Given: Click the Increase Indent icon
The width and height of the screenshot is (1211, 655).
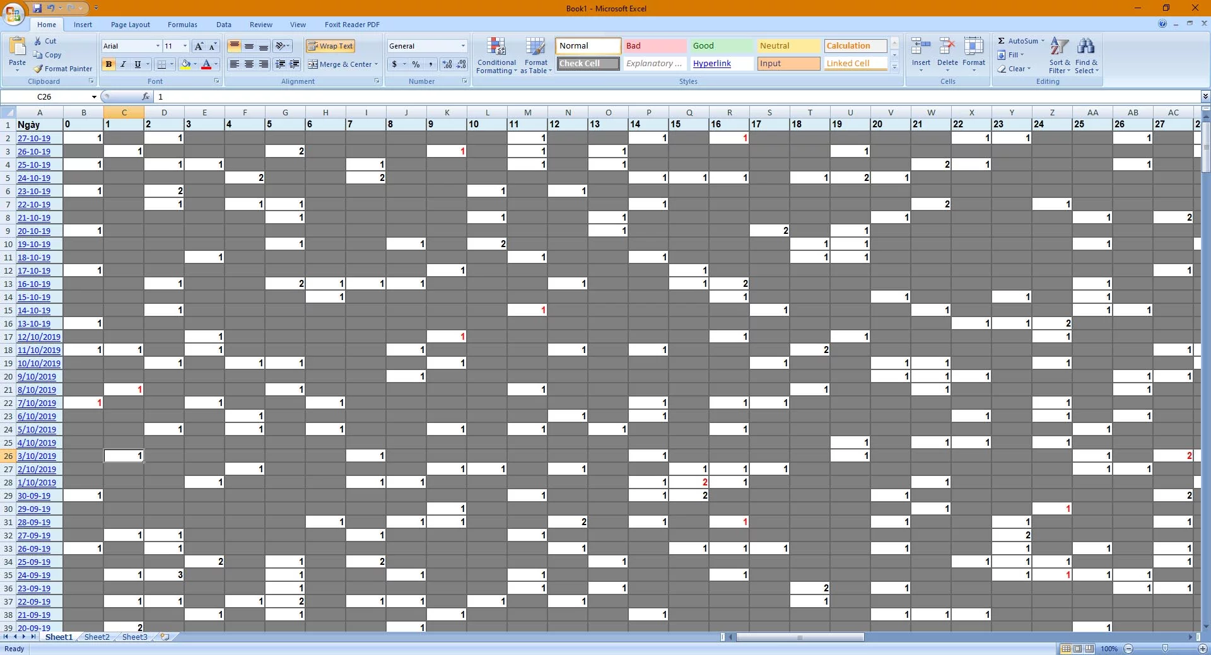Looking at the screenshot, I should [x=294, y=64].
